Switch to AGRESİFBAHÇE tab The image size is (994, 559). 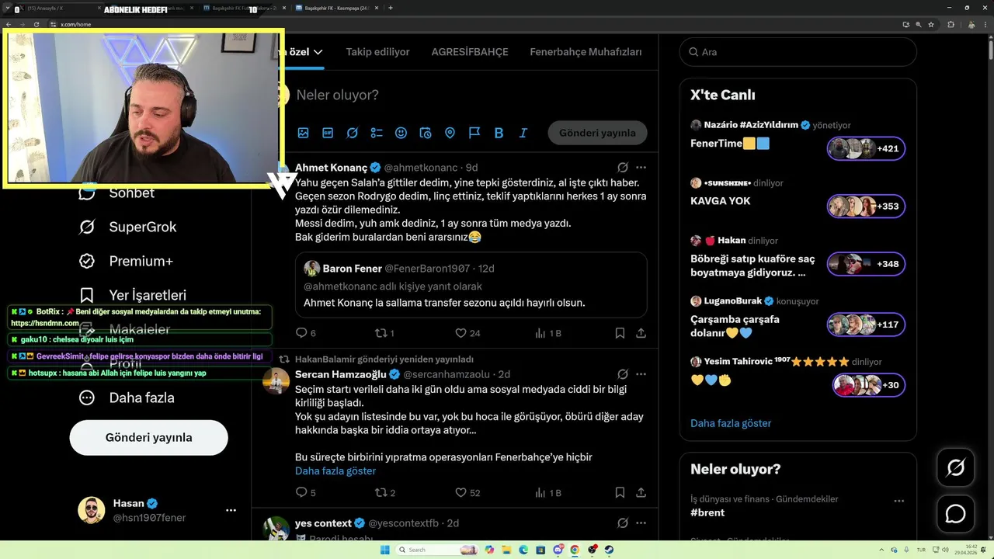[470, 52]
